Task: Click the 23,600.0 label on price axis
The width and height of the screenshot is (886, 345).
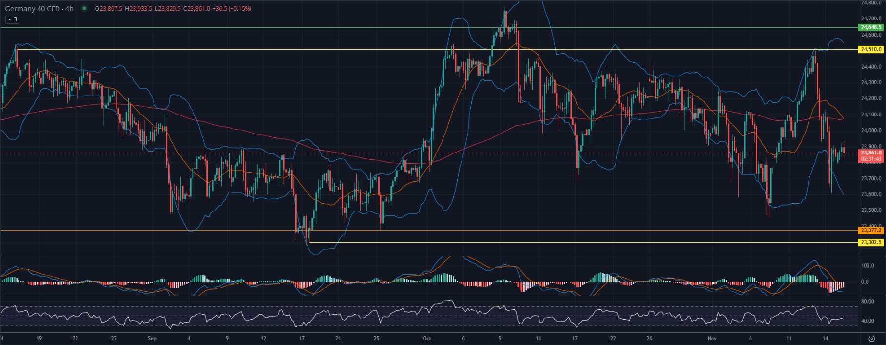Action: pyautogui.click(x=871, y=194)
